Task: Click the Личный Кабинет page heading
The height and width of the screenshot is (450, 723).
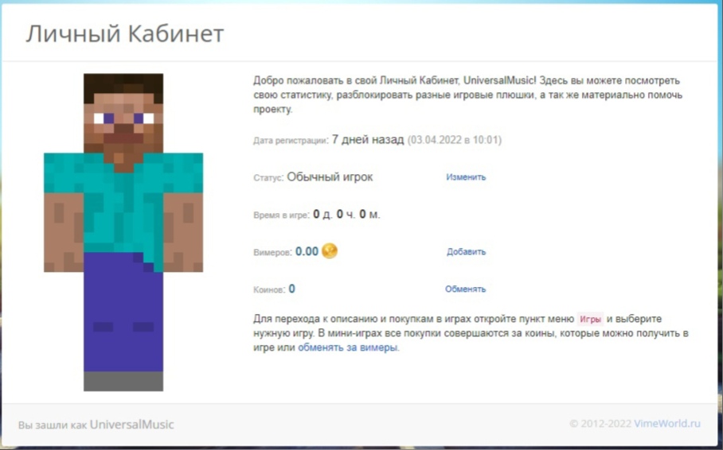Action: pyautogui.click(x=125, y=34)
